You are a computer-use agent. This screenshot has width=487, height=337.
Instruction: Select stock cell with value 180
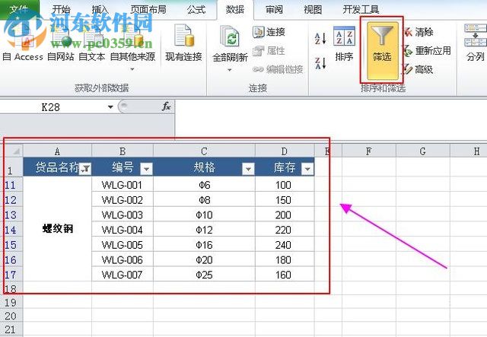tap(285, 259)
